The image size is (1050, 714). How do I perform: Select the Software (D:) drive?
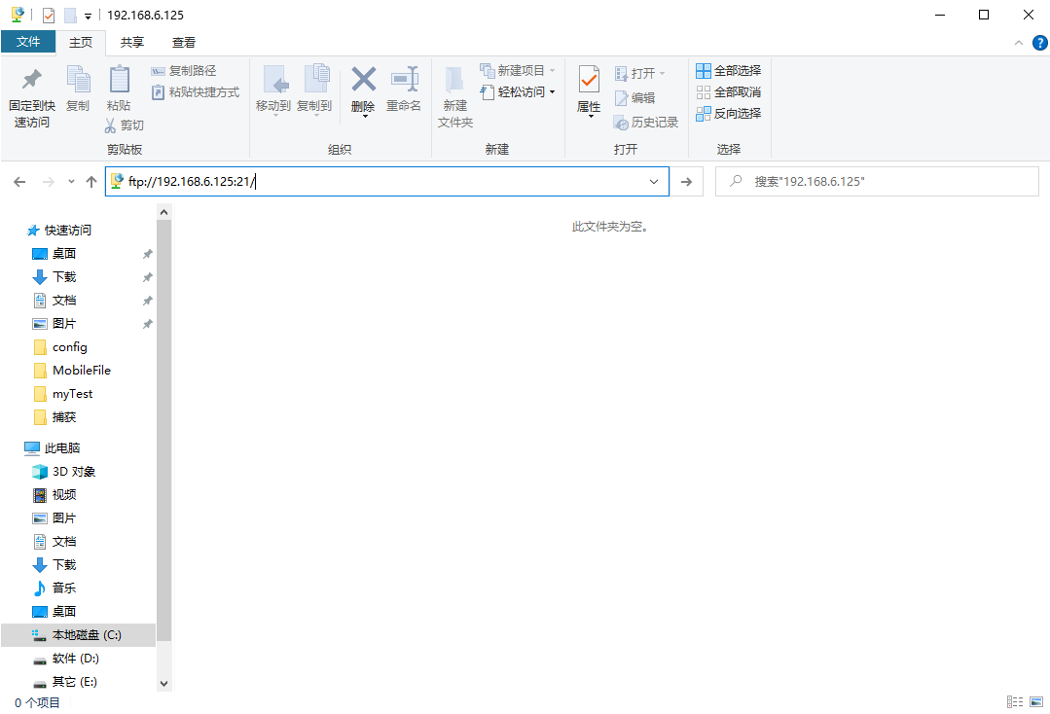click(x=65, y=659)
